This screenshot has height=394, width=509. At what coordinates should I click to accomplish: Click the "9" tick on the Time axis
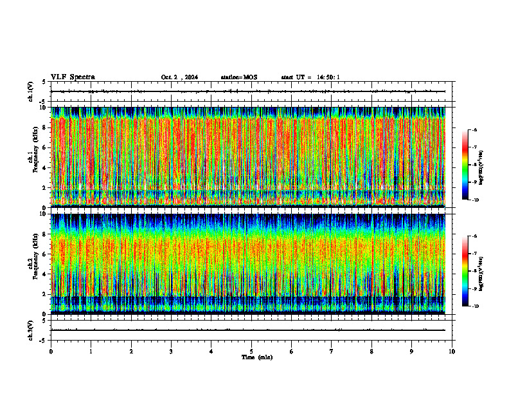tap(411, 352)
